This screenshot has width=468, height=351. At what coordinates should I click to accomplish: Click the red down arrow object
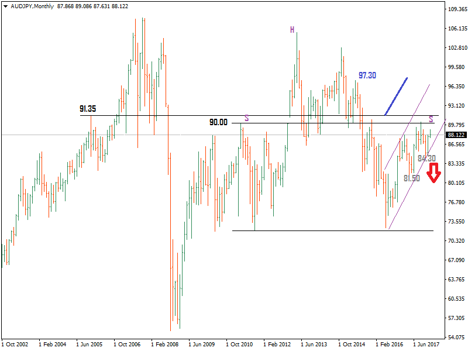click(433, 173)
